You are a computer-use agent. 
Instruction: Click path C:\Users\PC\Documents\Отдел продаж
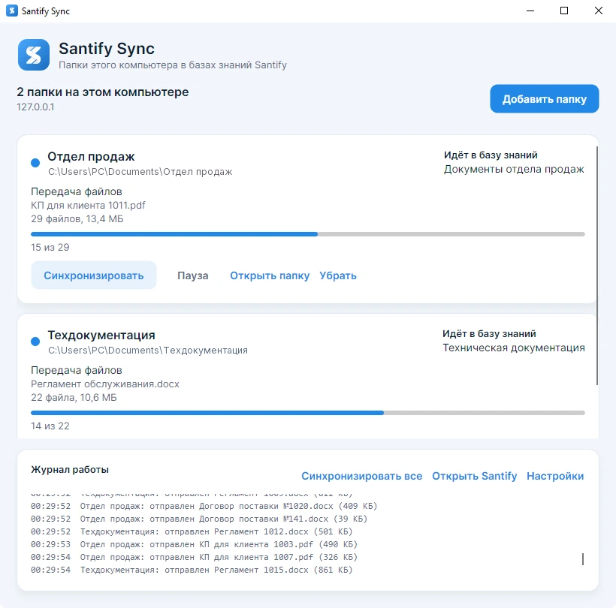point(140,172)
